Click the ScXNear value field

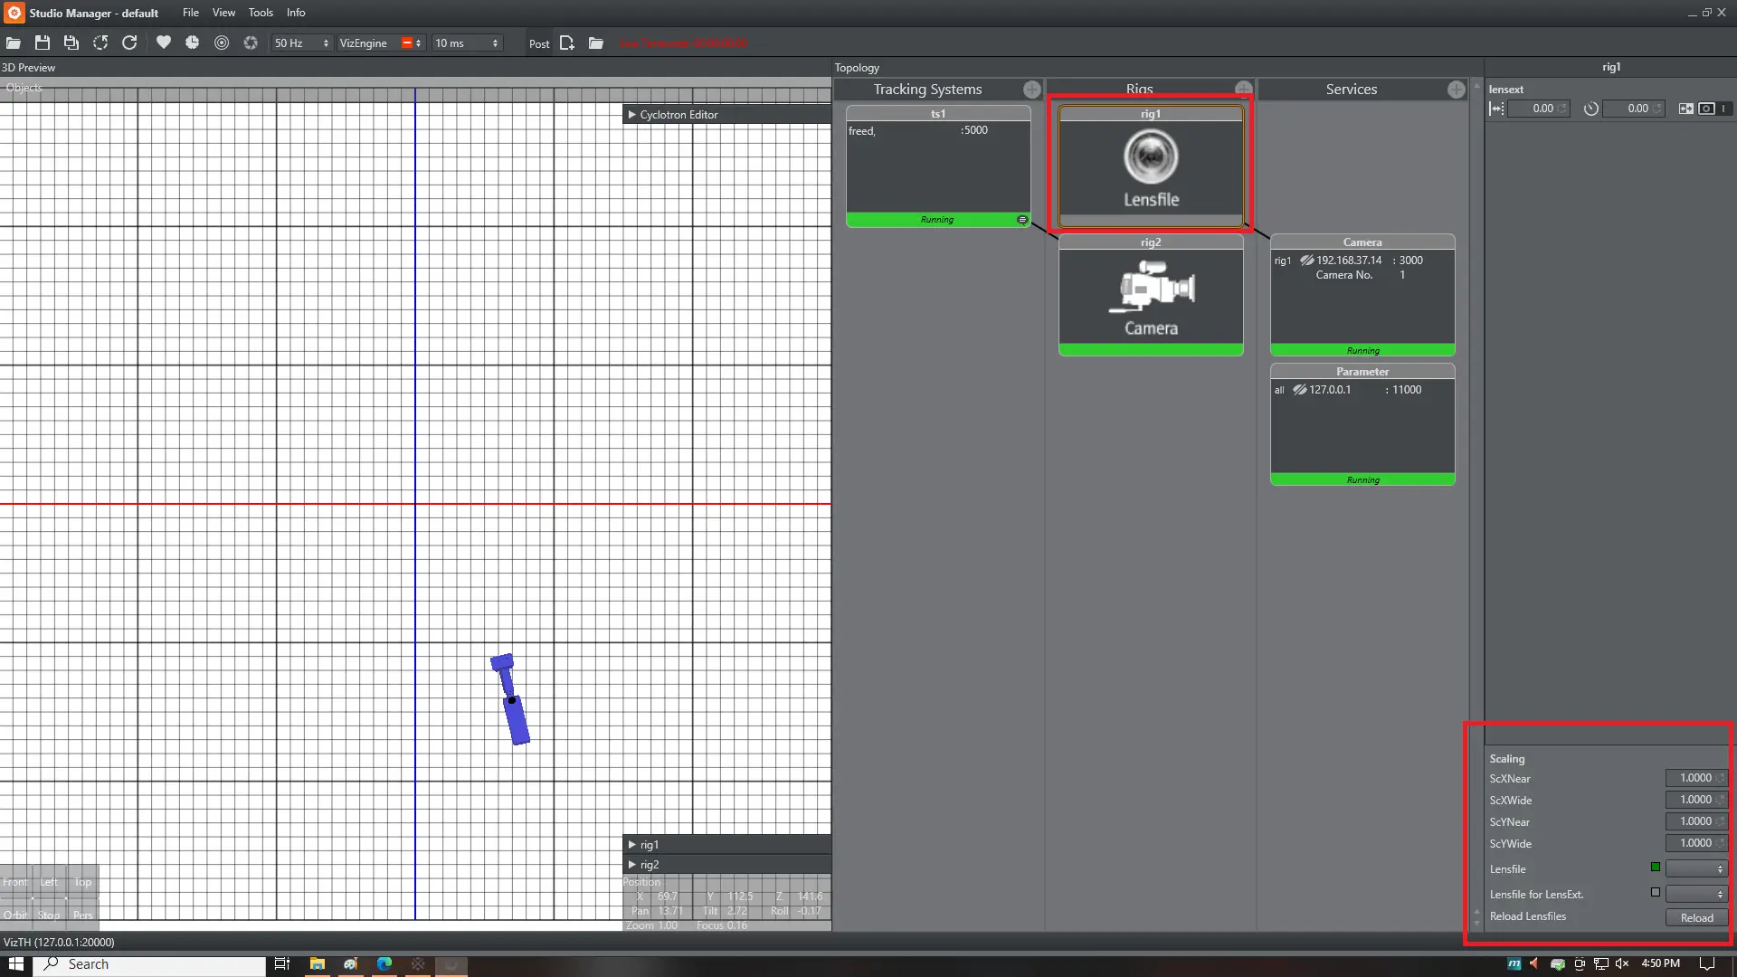[x=1695, y=778]
